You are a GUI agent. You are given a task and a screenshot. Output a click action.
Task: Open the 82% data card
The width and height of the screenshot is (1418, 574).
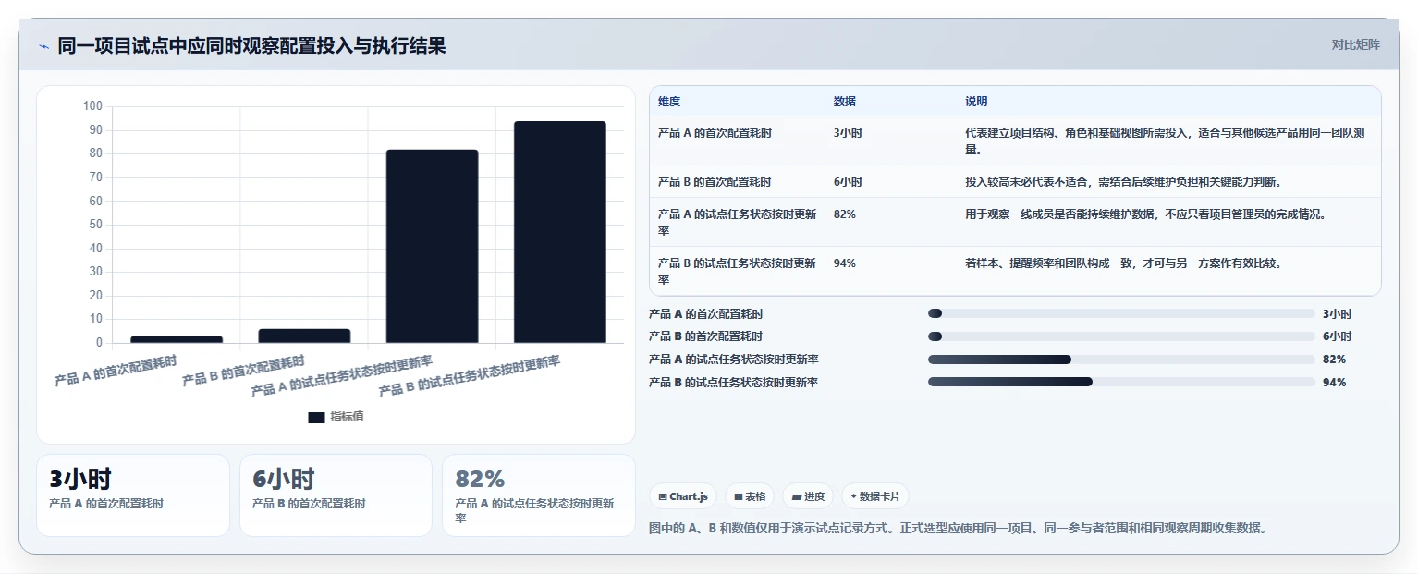(x=539, y=495)
